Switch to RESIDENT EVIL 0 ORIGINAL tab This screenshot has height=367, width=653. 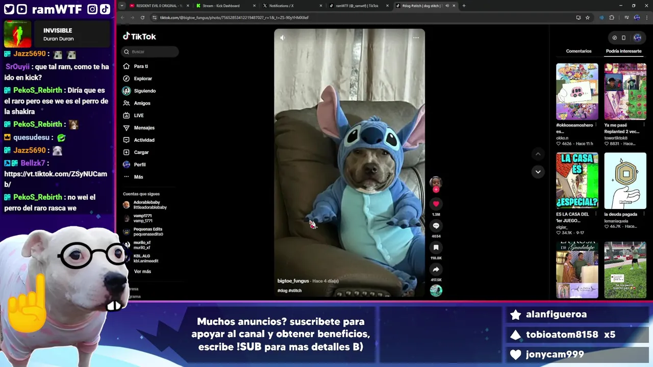(x=159, y=6)
